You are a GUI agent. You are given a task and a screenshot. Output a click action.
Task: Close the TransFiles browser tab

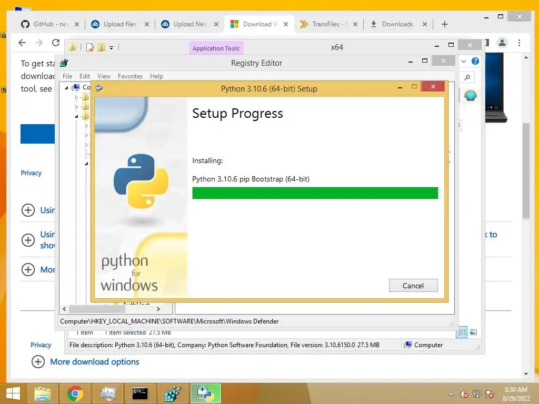(355, 24)
